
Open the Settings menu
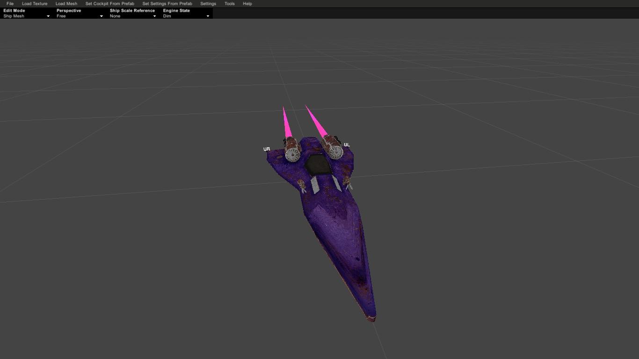click(208, 4)
